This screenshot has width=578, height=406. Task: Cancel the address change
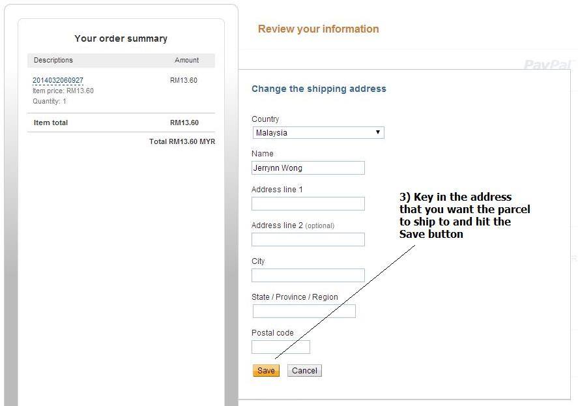(x=304, y=371)
